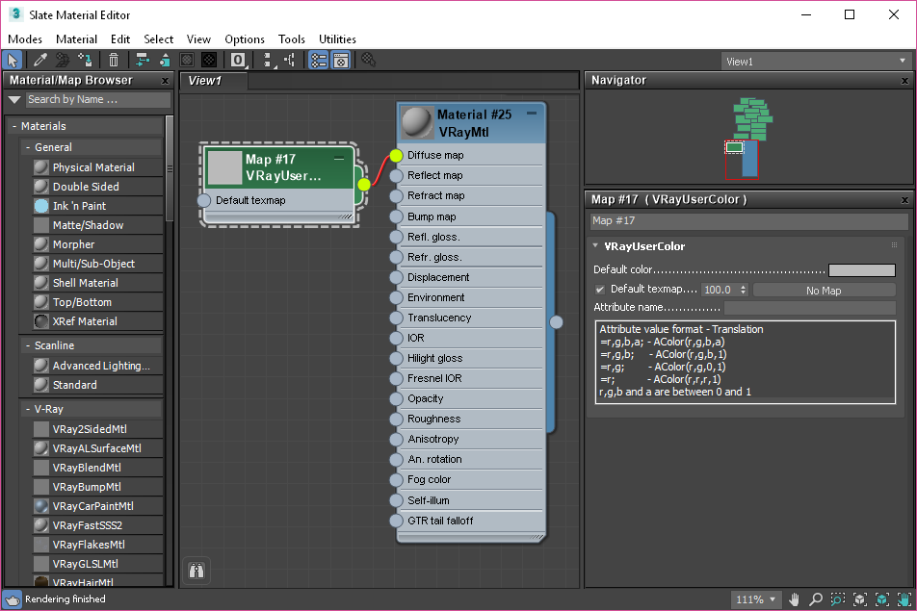Select the Zoom magnifier tool
The image size is (917, 611).
[x=816, y=599]
